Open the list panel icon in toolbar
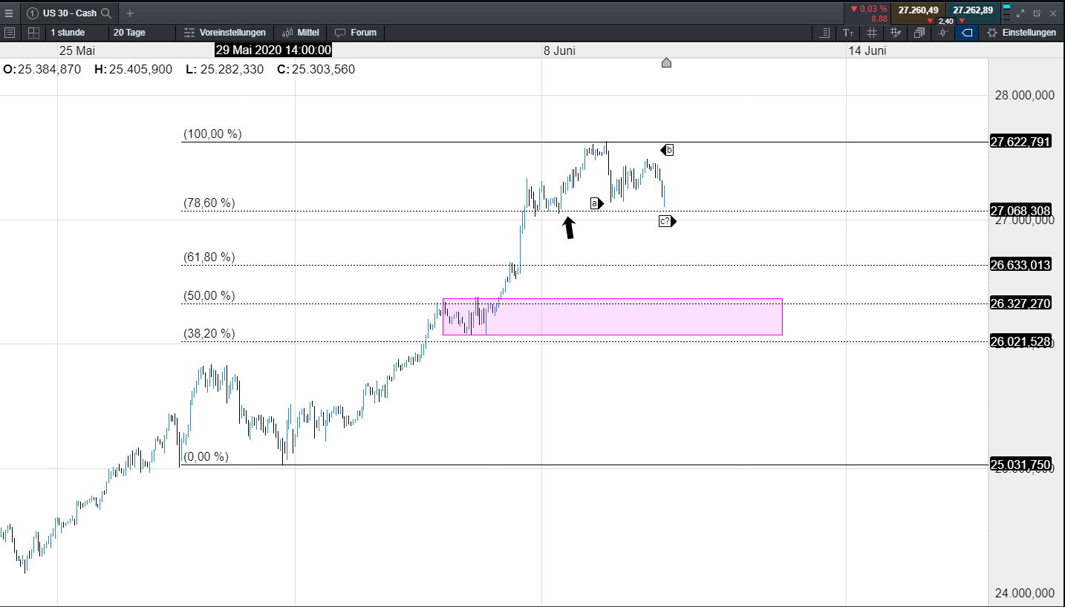Viewport: 1065px width, 607px height. pos(10,33)
